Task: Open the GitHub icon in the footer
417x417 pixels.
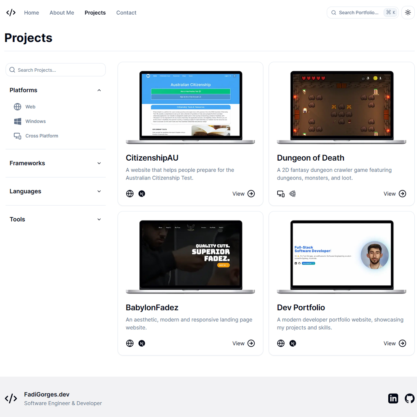Action: (410, 398)
